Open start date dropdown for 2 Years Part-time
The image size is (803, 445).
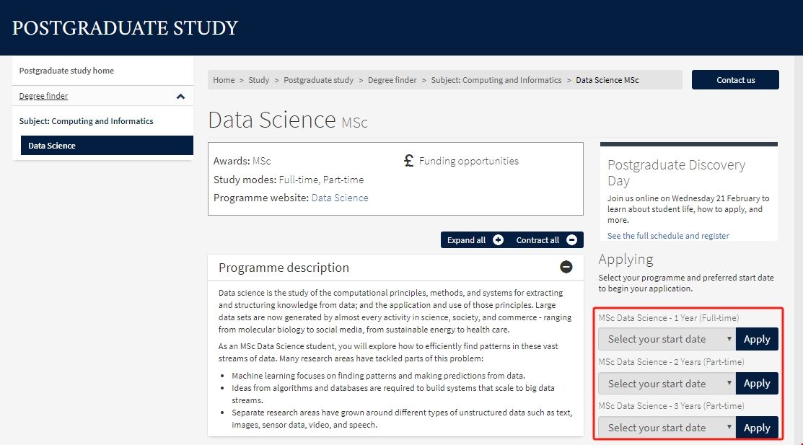(x=667, y=384)
